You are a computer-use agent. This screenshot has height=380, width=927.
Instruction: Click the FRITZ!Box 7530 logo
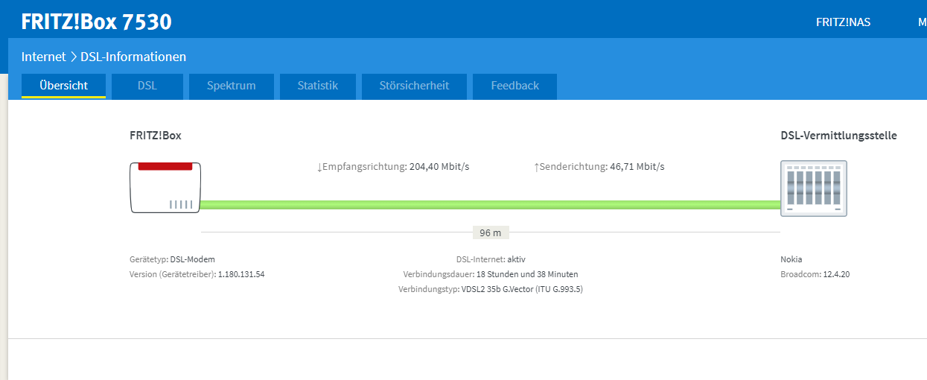(96, 22)
